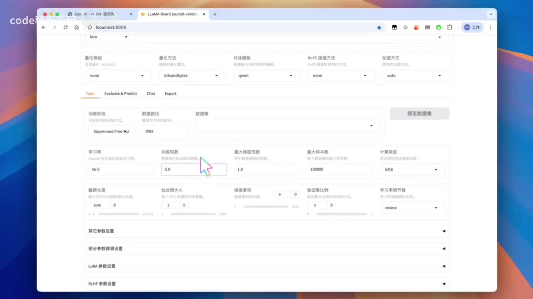The height and width of the screenshot is (299, 533).
Task: Open the 训练阶段 Supervised Fine-Tuning dropdown
Action: click(x=111, y=131)
